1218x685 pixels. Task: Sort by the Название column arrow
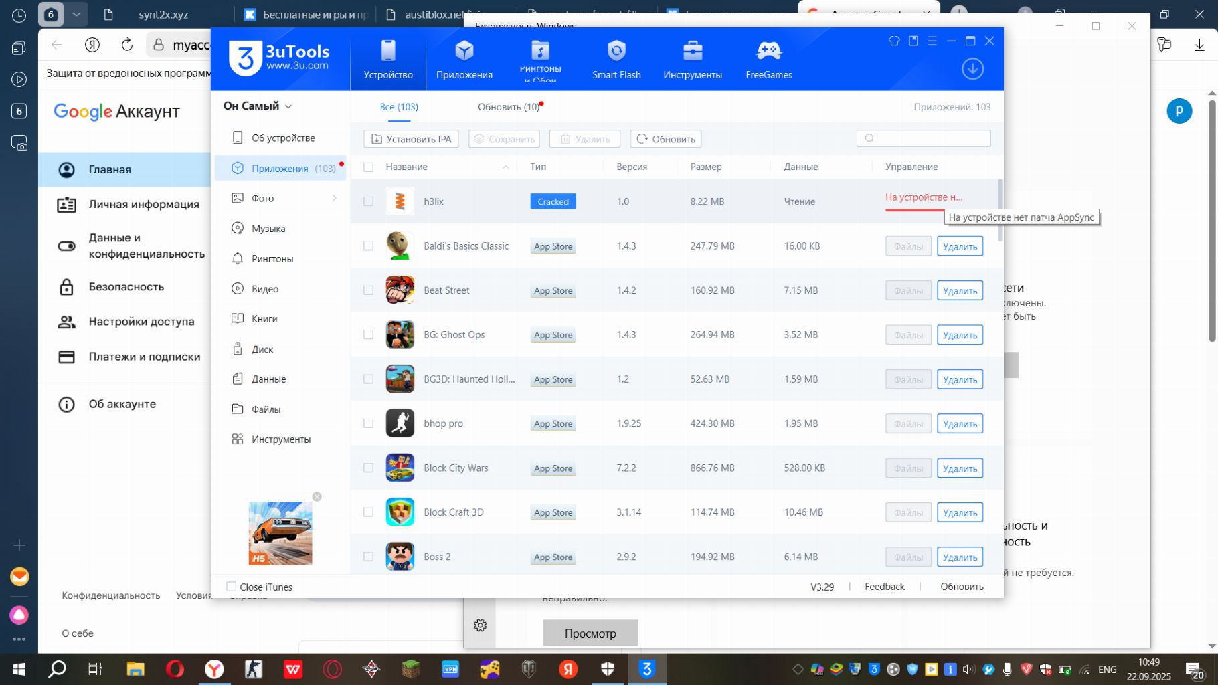click(x=505, y=167)
